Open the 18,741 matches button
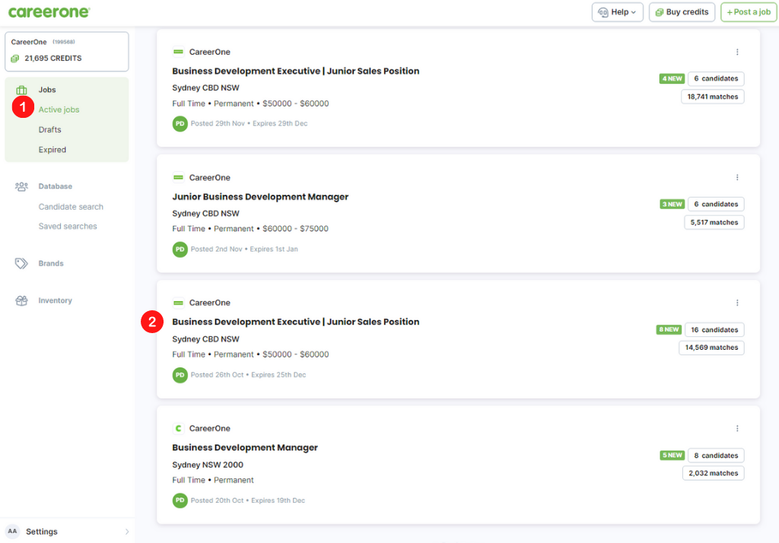 712,97
